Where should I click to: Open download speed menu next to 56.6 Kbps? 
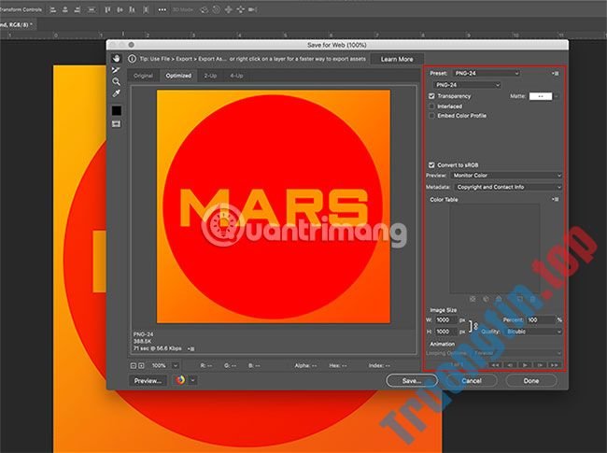(191, 348)
